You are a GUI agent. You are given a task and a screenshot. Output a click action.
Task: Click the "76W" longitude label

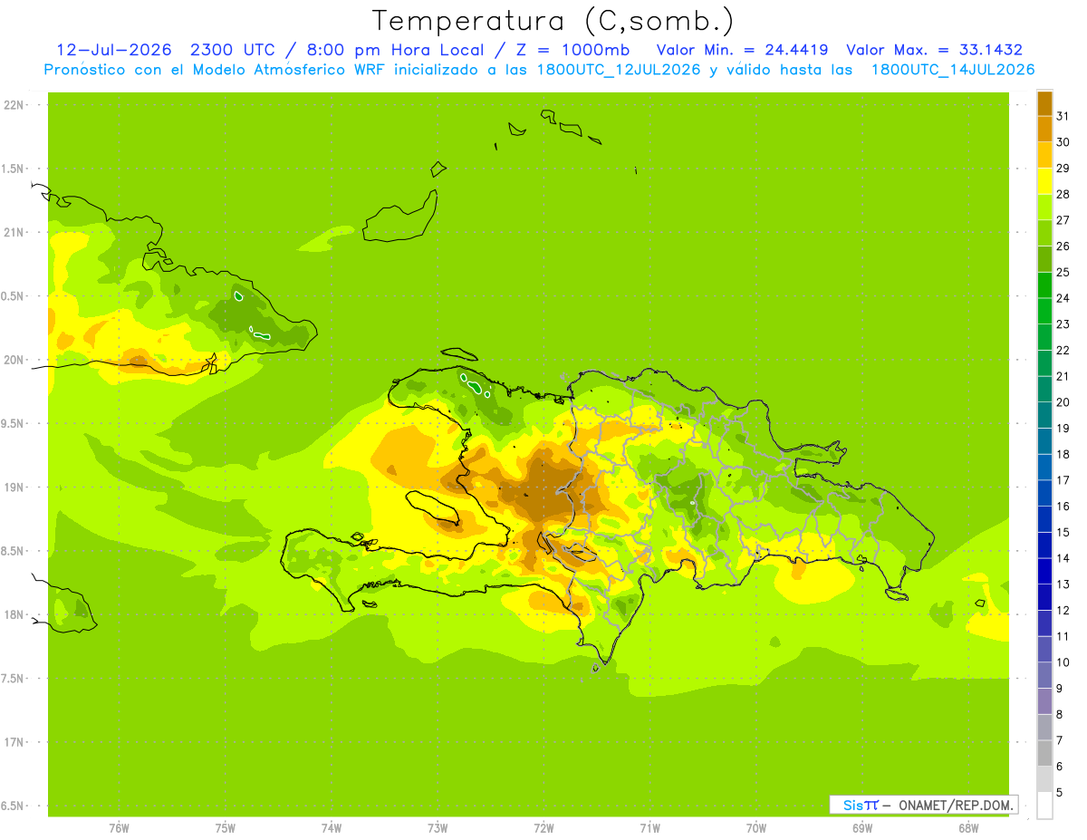pos(119,828)
